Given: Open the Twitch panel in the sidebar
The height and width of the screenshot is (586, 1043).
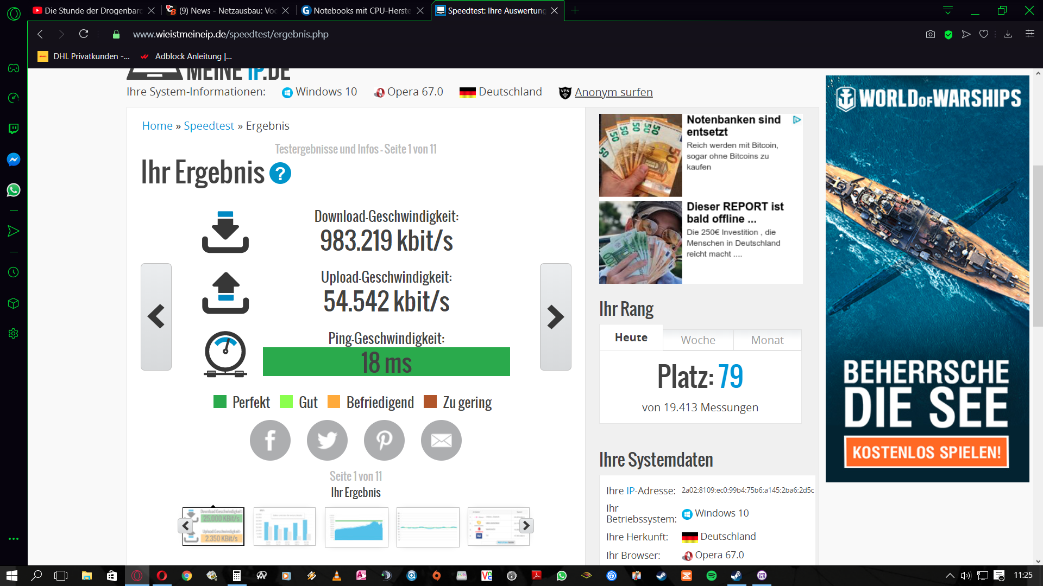Looking at the screenshot, I should point(13,129).
